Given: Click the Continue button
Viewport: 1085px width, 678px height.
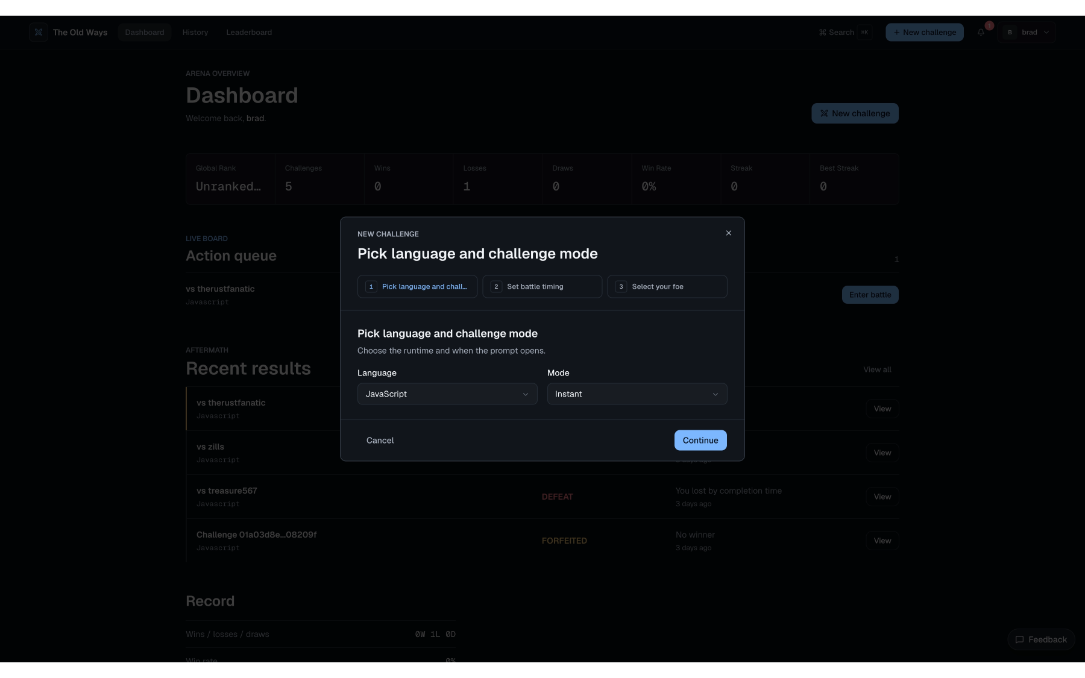Looking at the screenshot, I should [700, 441].
